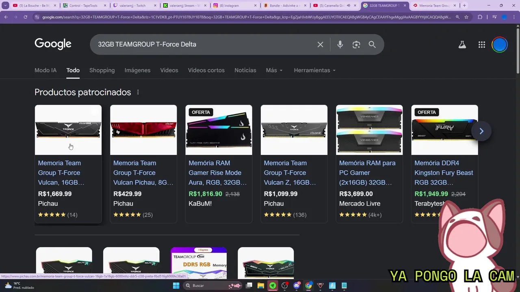
Task: Open Google Lens image search
Action: tap(356, 45)
